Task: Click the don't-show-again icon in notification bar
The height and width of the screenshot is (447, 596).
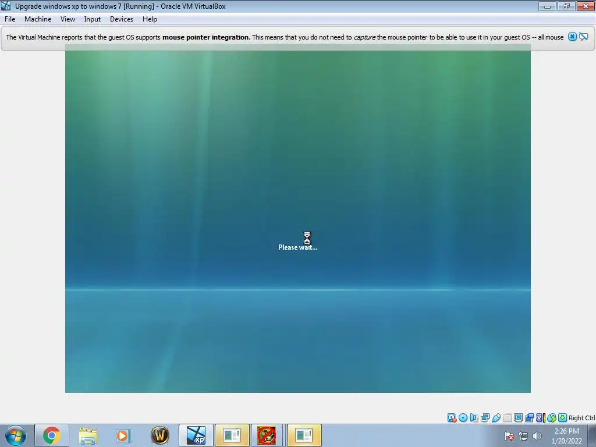Action: [583, 37]
